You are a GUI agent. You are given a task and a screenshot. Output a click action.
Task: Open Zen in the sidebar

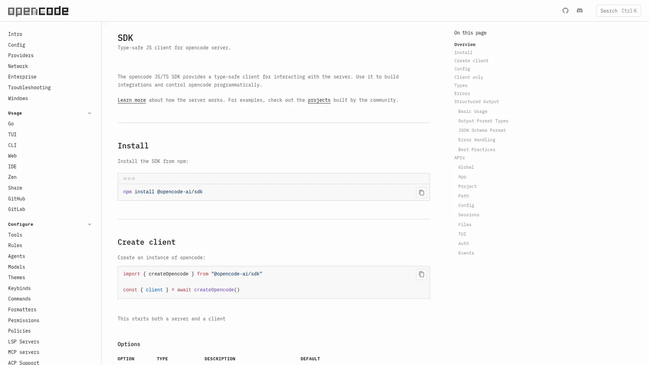point(12,177)
